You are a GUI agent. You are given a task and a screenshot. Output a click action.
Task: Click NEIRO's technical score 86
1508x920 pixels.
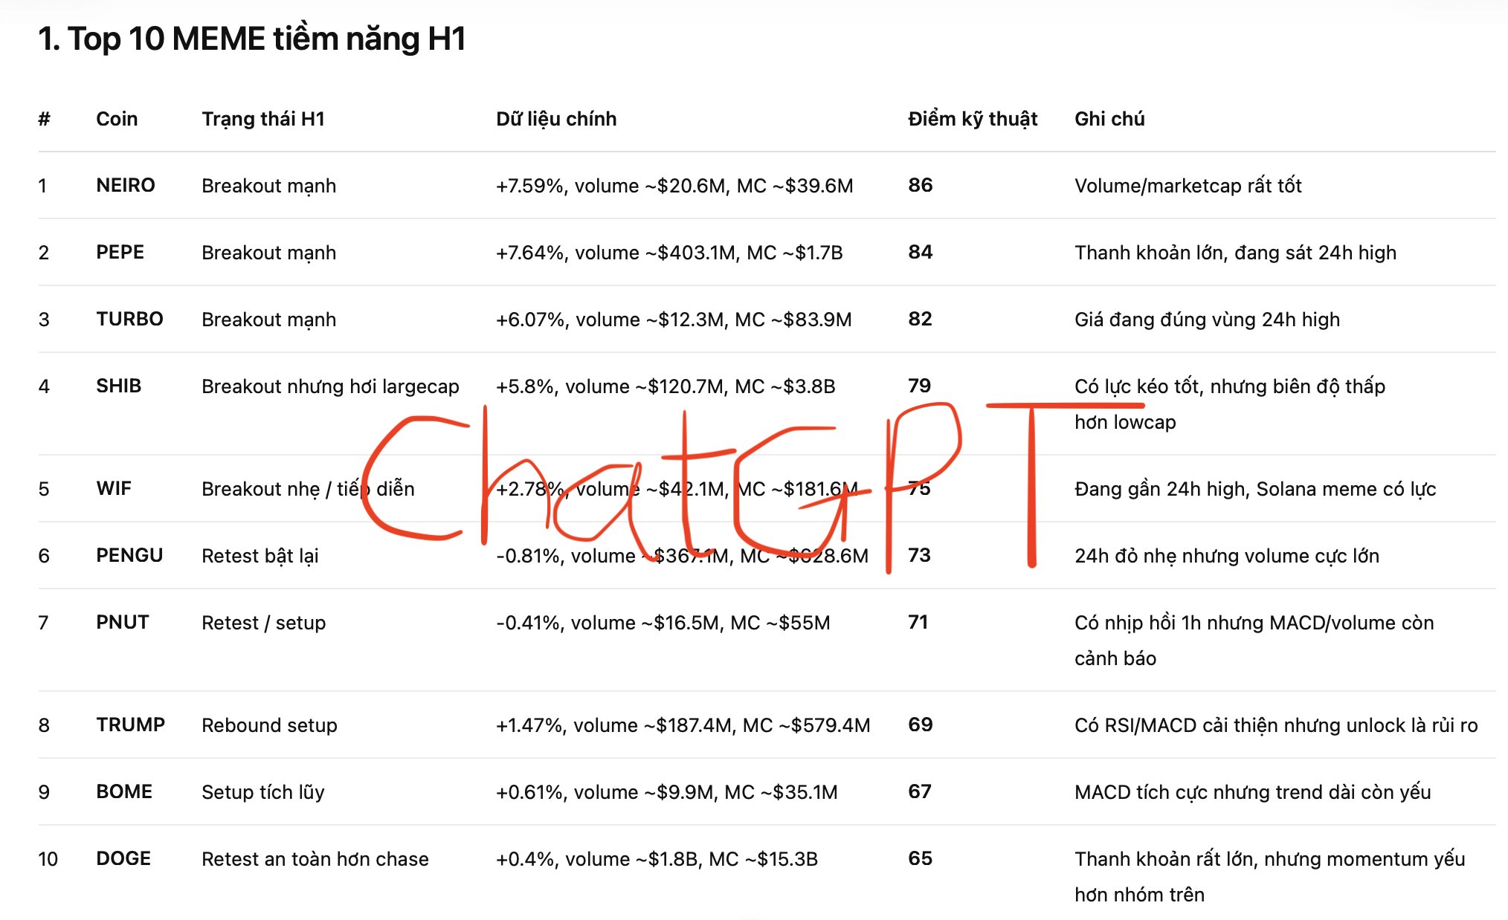coord(920,185)
